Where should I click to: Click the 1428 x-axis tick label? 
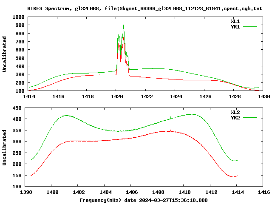235,96
